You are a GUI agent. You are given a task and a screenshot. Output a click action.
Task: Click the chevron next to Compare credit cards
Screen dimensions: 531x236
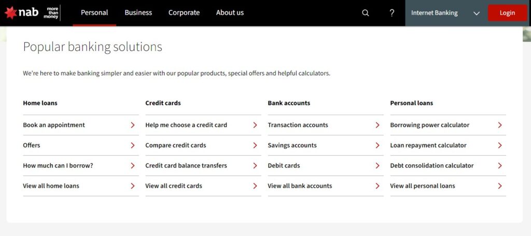[255, 145]
